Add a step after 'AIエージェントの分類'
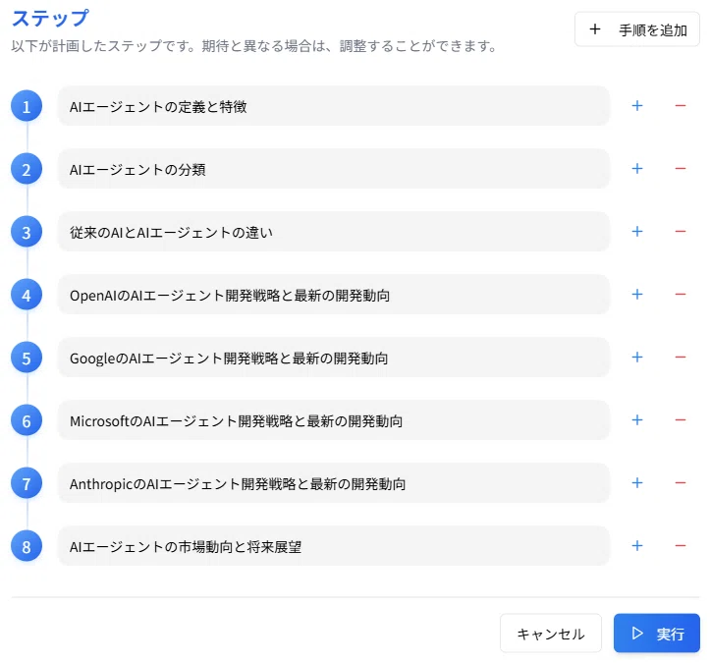This screenshot has height=663, width=710. (637, 169)
